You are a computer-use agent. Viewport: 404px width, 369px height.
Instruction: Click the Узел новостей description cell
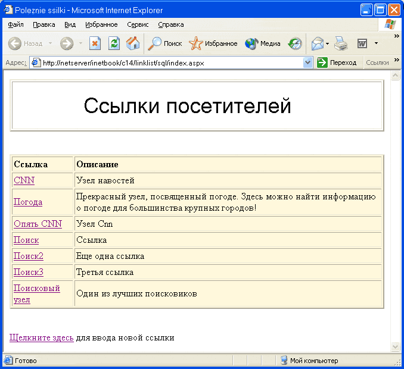[x=228, y=180]
